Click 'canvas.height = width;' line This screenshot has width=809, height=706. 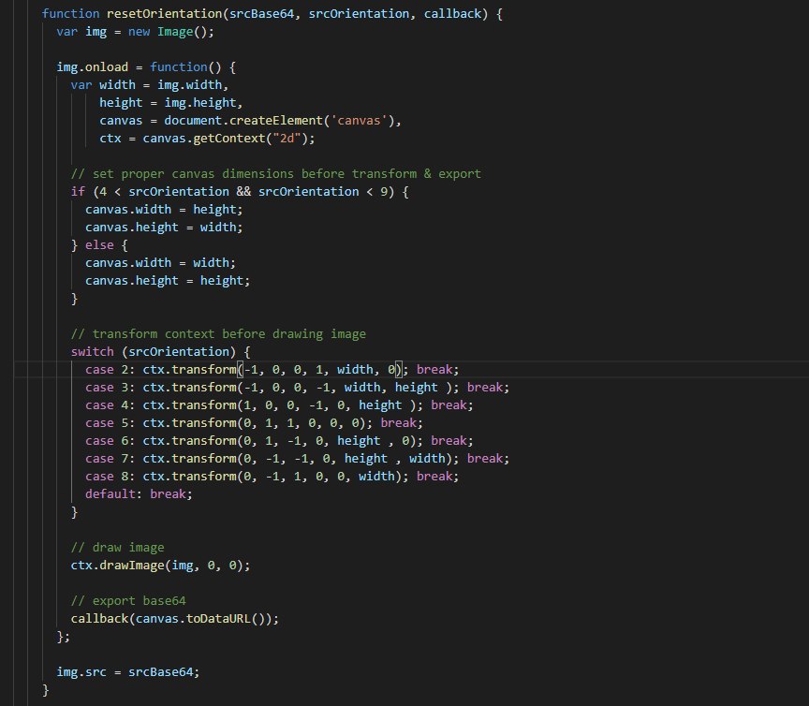pos(164,228)
